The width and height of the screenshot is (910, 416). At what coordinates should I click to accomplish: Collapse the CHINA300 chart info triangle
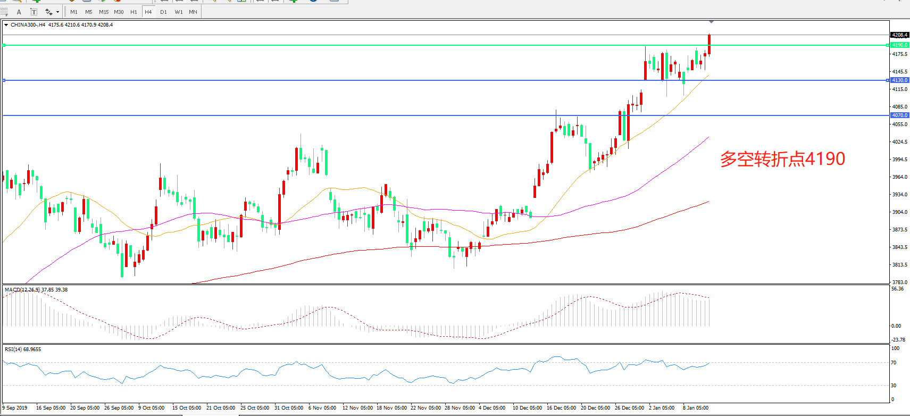(6, 25)
